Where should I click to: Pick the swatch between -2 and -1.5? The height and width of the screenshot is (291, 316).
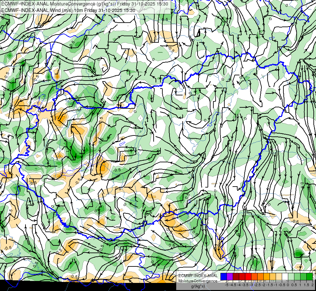pos(267,277)
